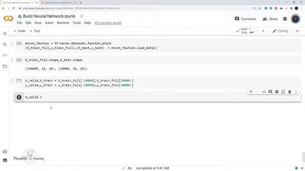
Task: Click the Colab CO logo
Action: pos(9,19)
